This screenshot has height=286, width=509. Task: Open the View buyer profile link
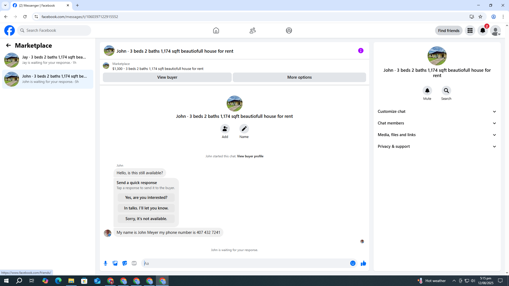click(x=250, y=156)
